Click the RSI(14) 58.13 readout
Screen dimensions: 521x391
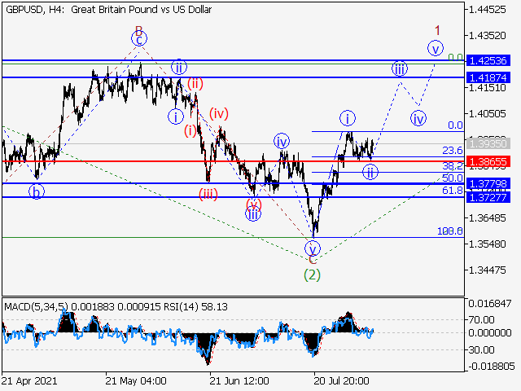(195, 306)
